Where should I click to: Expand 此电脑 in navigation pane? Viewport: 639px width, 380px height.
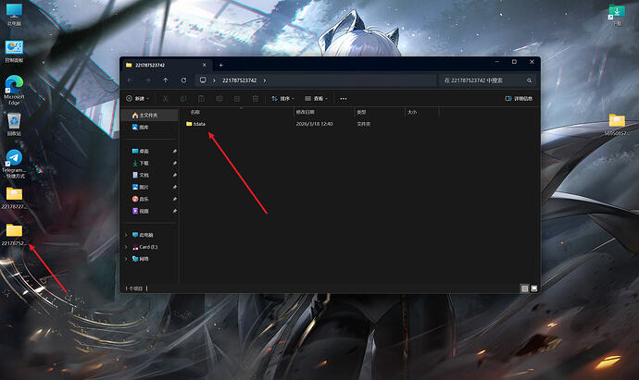click(126, 235)
